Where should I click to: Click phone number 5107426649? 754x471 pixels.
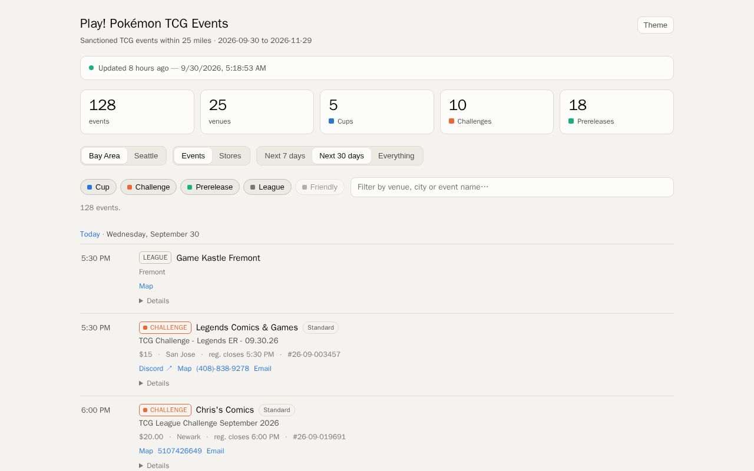pyautogui.click(x=180, y=451)
